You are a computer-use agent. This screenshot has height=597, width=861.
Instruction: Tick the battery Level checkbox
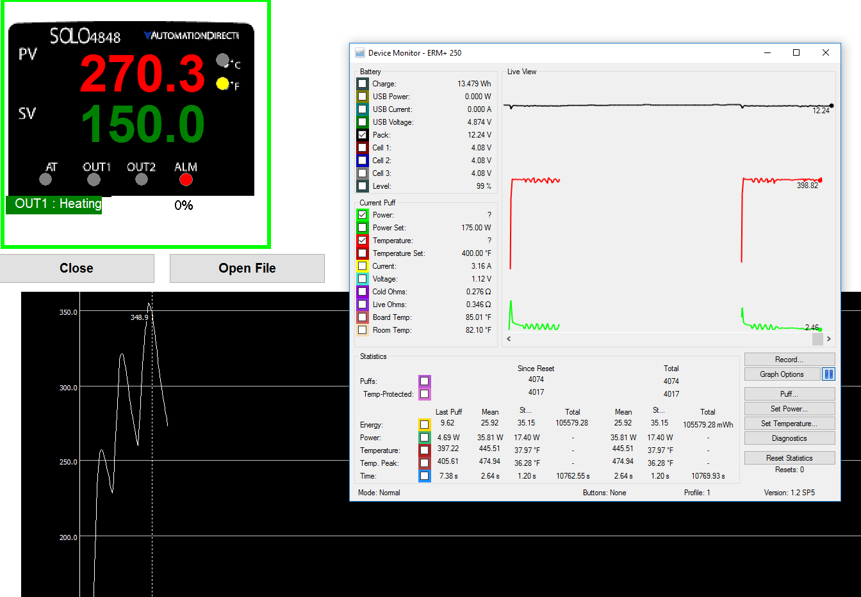tap(363, 186)
